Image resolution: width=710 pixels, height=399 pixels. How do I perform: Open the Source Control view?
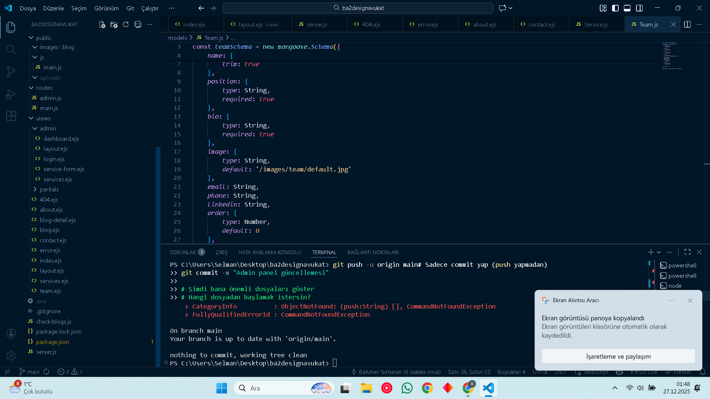[x=11, y=72]
